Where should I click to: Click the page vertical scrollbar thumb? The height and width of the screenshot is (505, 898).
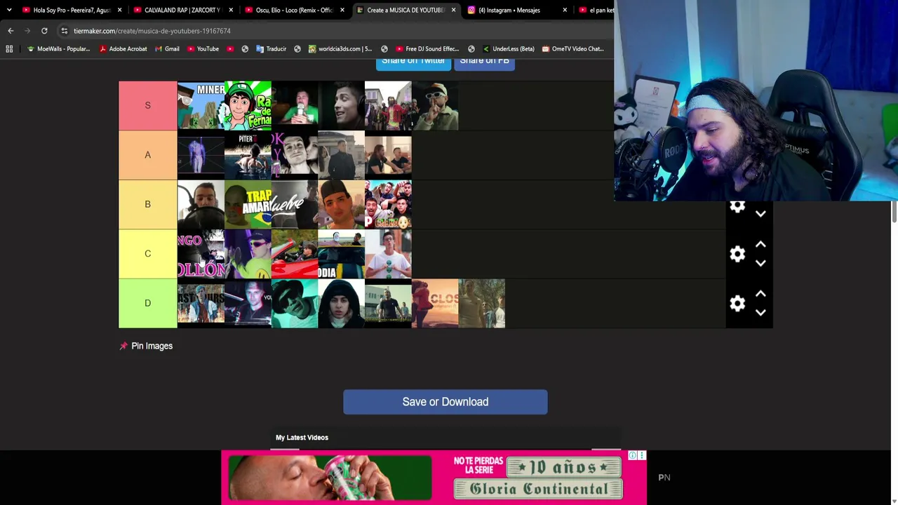pyautogui.click(x=894, y=213)
